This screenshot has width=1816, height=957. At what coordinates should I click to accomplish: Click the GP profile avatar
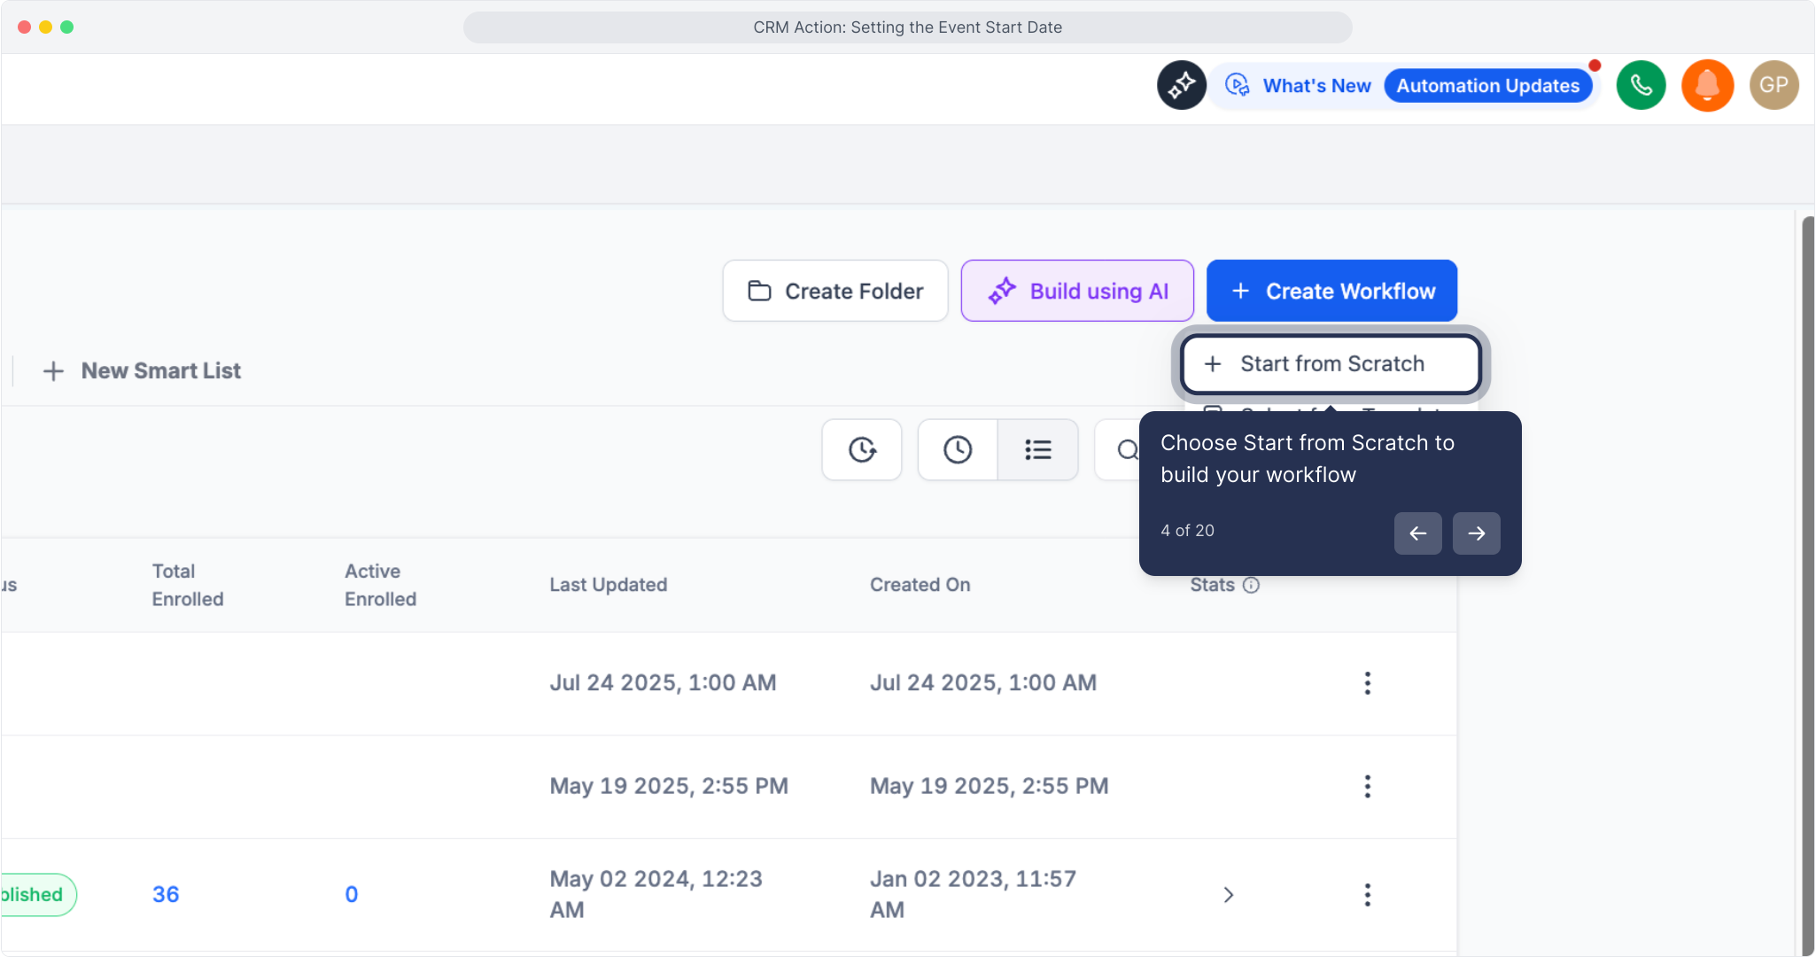1773,85
